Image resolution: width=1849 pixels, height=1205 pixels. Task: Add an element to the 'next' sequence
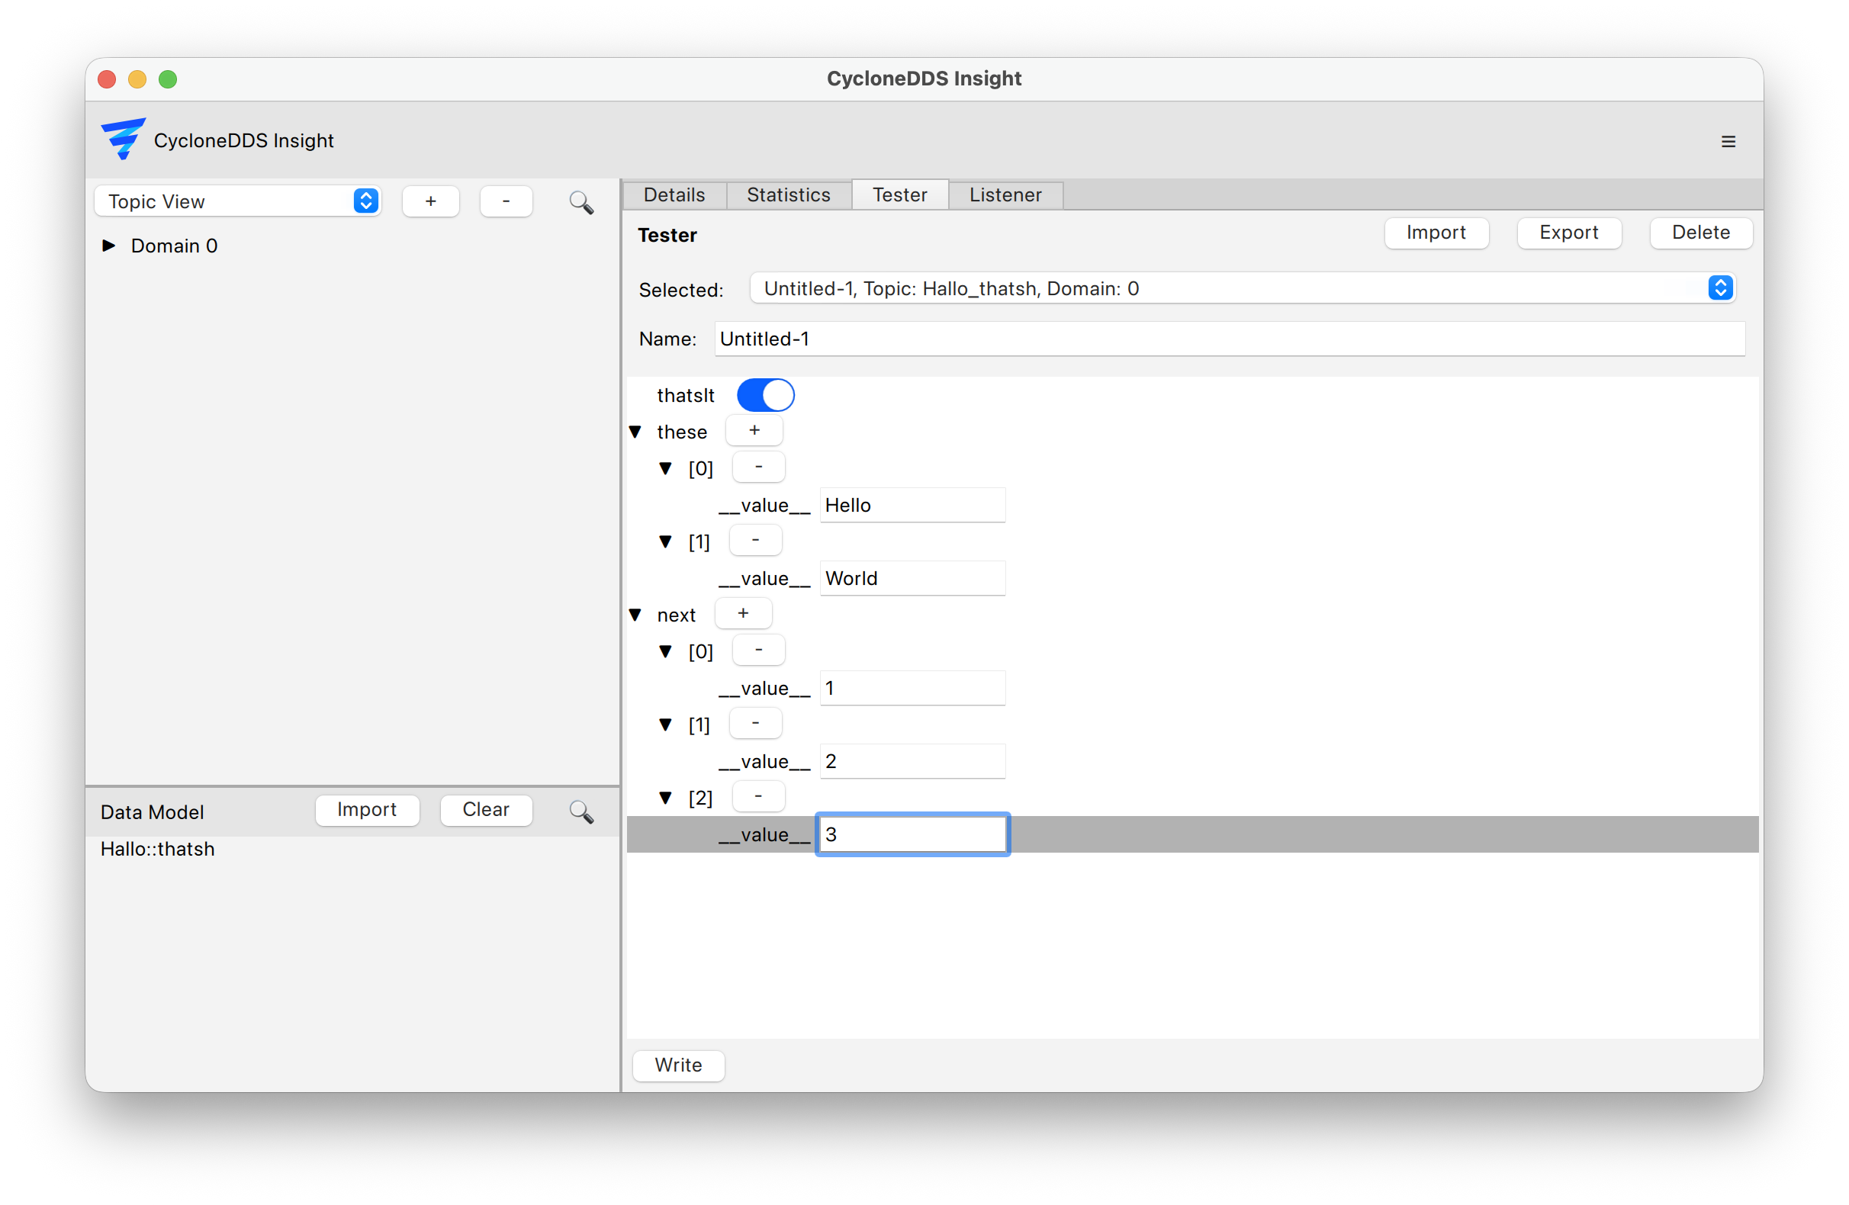pyautogui.click(x=743, y=614)
